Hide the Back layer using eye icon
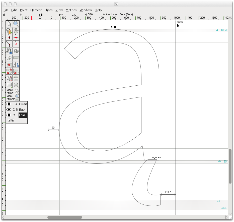The width and height of the screenshot is (234, 222). (x=9, y=109)
